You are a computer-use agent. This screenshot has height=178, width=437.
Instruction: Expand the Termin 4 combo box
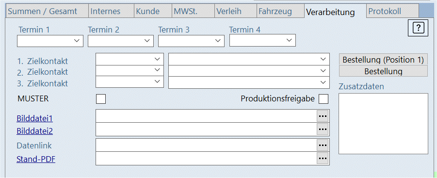(x=262, y=40)
